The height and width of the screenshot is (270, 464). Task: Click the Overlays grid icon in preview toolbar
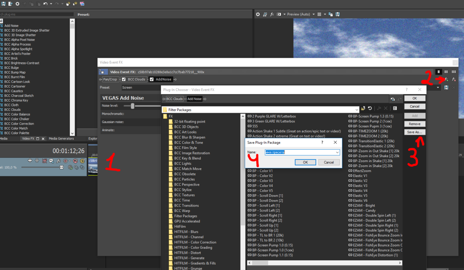[x=319, y=14]
